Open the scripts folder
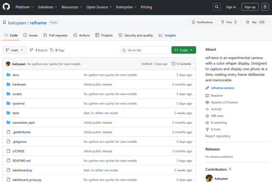This screenshot has height=182, width=272. coord(17,94)
